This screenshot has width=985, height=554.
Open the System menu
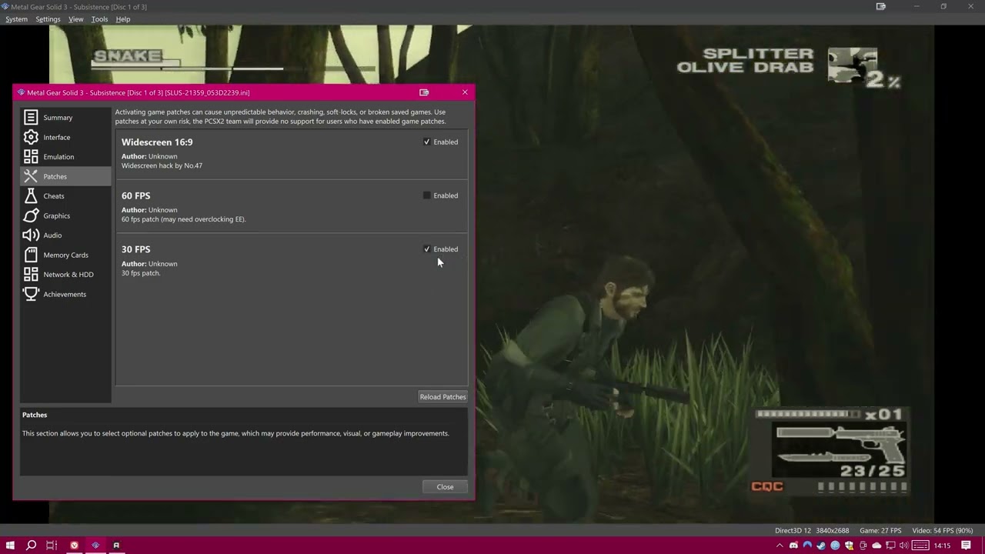click(x=16, y=19)
